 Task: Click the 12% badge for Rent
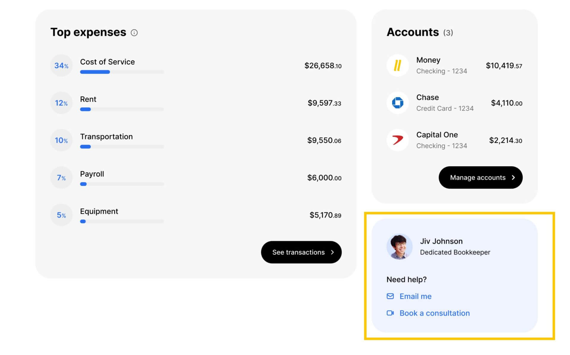61,103
